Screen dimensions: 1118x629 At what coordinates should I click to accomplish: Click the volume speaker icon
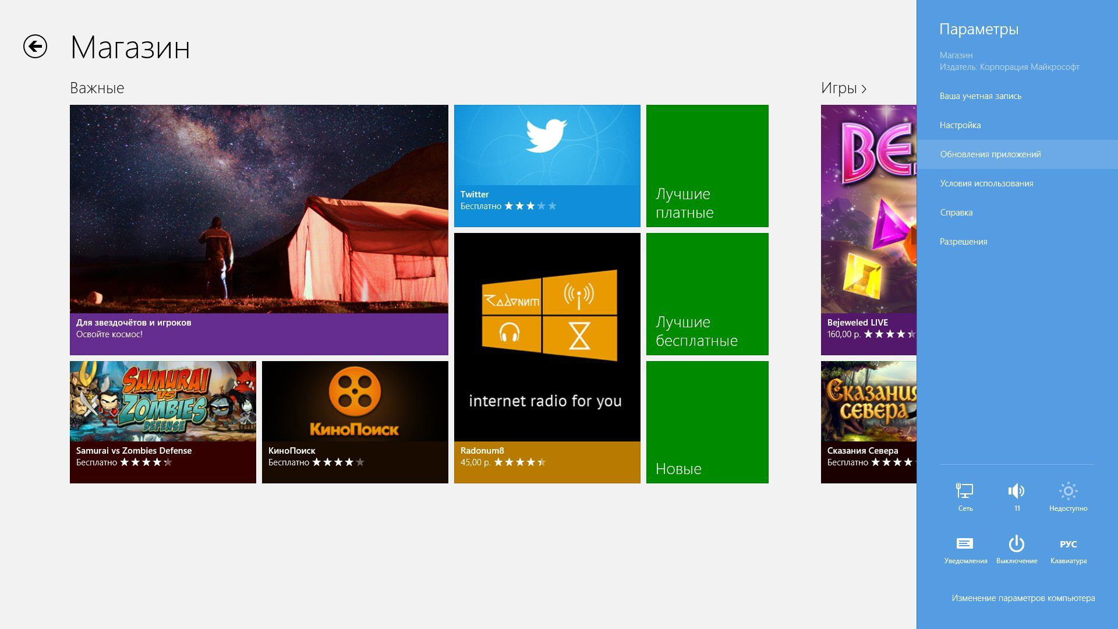click(1016, 492)
